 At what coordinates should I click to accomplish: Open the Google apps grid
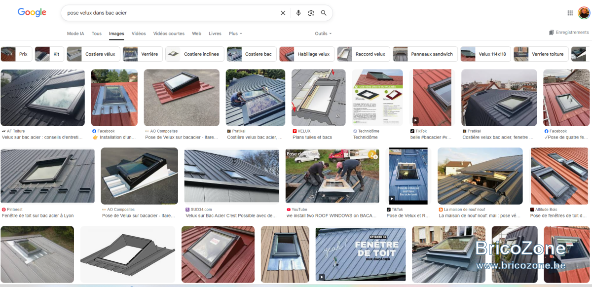coord(570,13)
